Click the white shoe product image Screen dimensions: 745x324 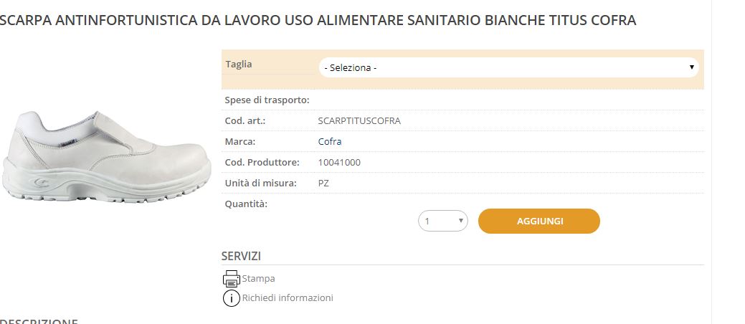(x=106, y=156)
